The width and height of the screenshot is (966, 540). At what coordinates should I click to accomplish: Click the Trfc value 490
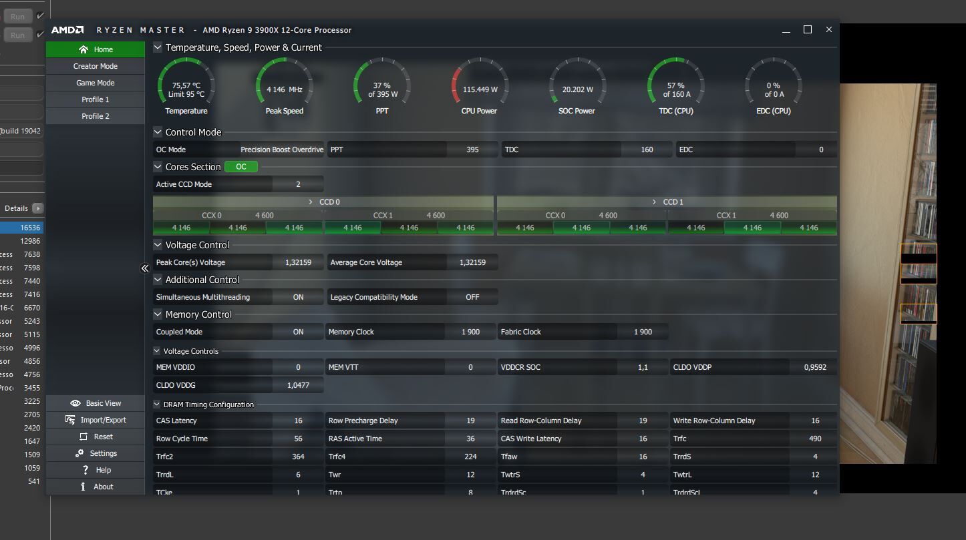click(813, 439)
